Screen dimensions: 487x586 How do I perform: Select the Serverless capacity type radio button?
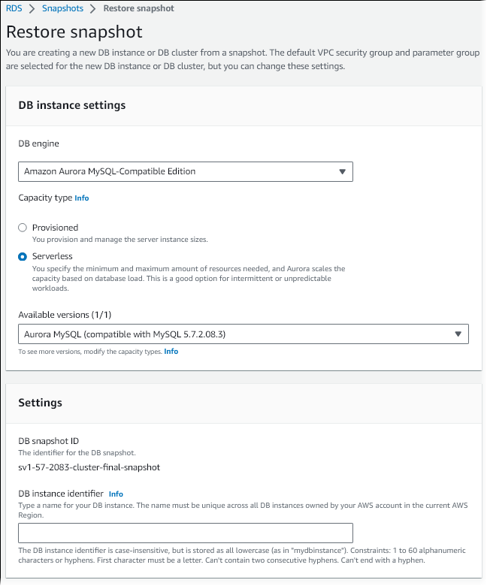tap(23, 256)
